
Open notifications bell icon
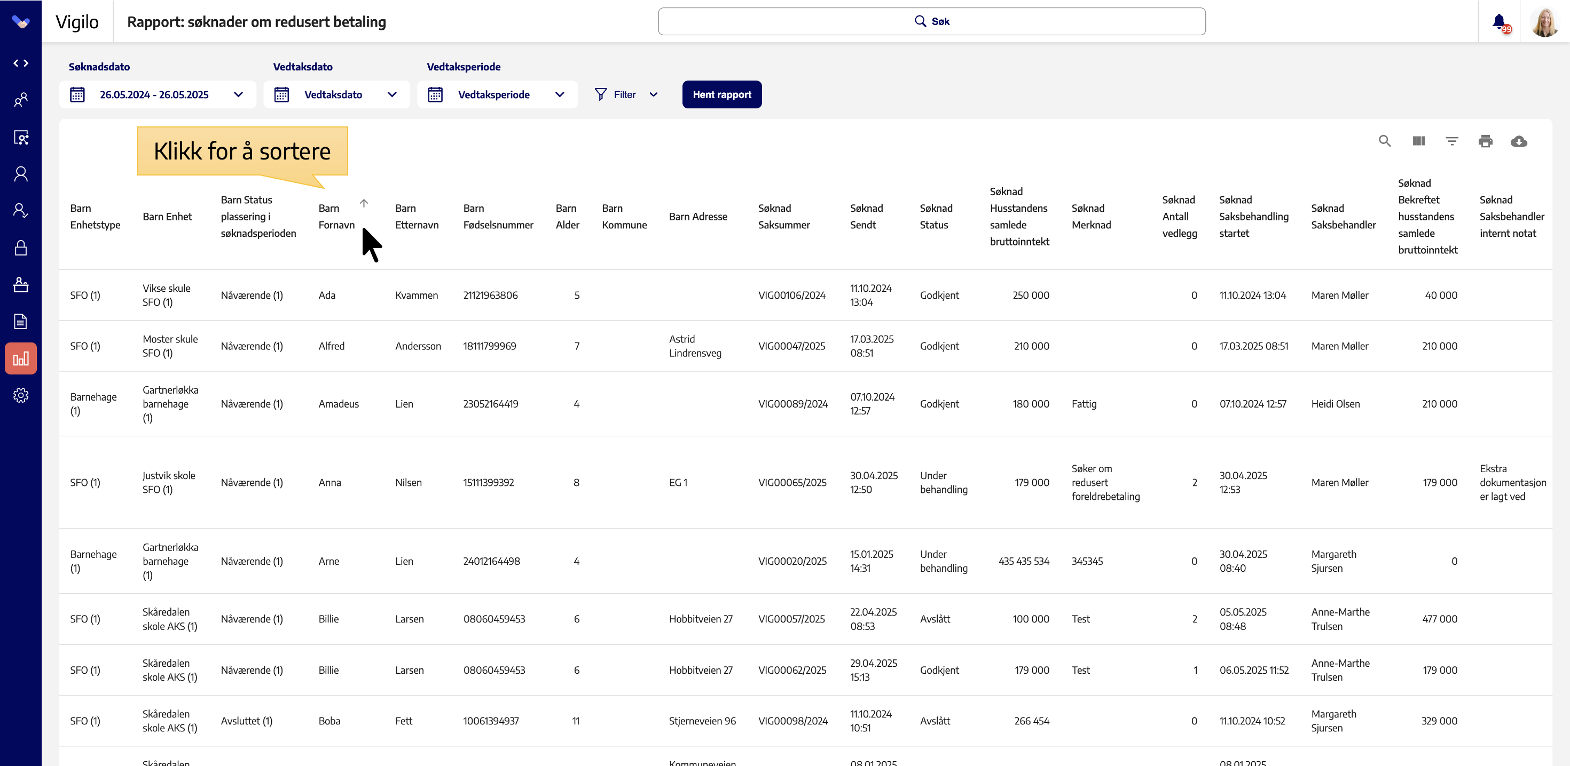(x=1501, y=22)
